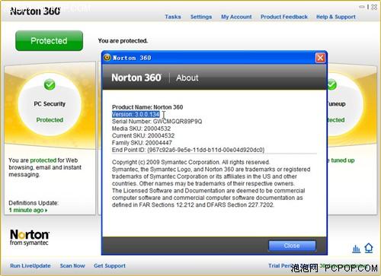Click the 1 minute ago definitions link
Viewport: 381px width, 276px height.
(28, 210)
